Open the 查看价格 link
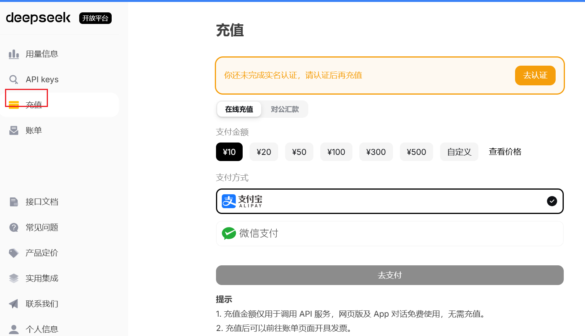This screenshot has width=585, height=336. click(x=505, y=152)
